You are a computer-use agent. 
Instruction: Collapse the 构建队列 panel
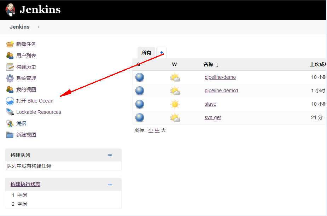(x=110, y=155)
